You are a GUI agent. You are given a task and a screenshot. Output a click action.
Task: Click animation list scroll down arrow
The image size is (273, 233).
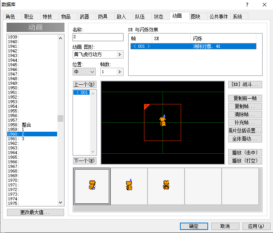(60, 203)
